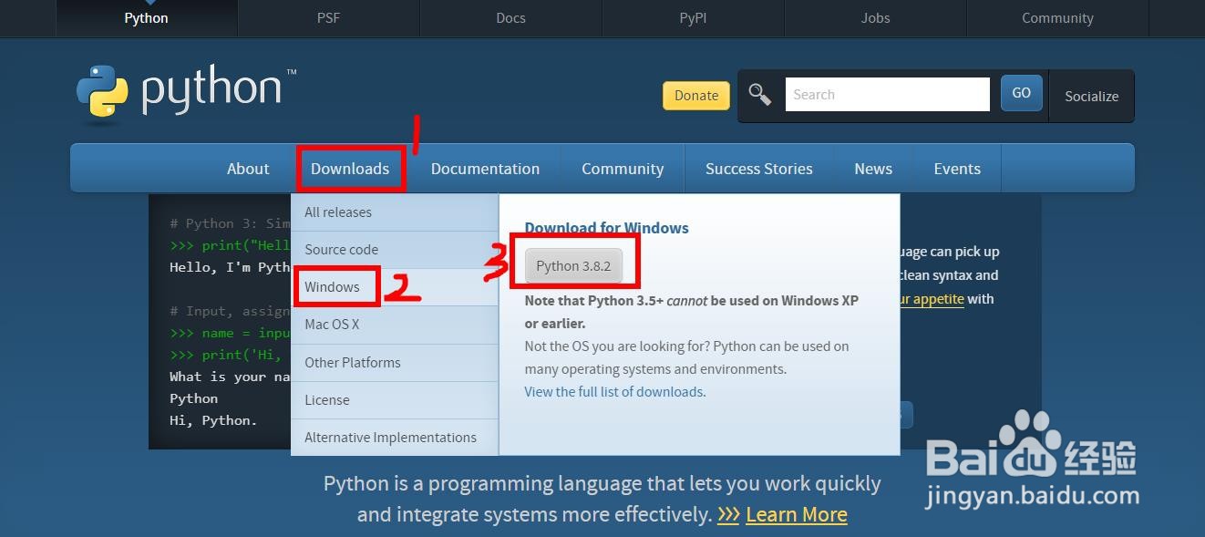
Task: Open the Jobs section
Action: click(874, 17)
